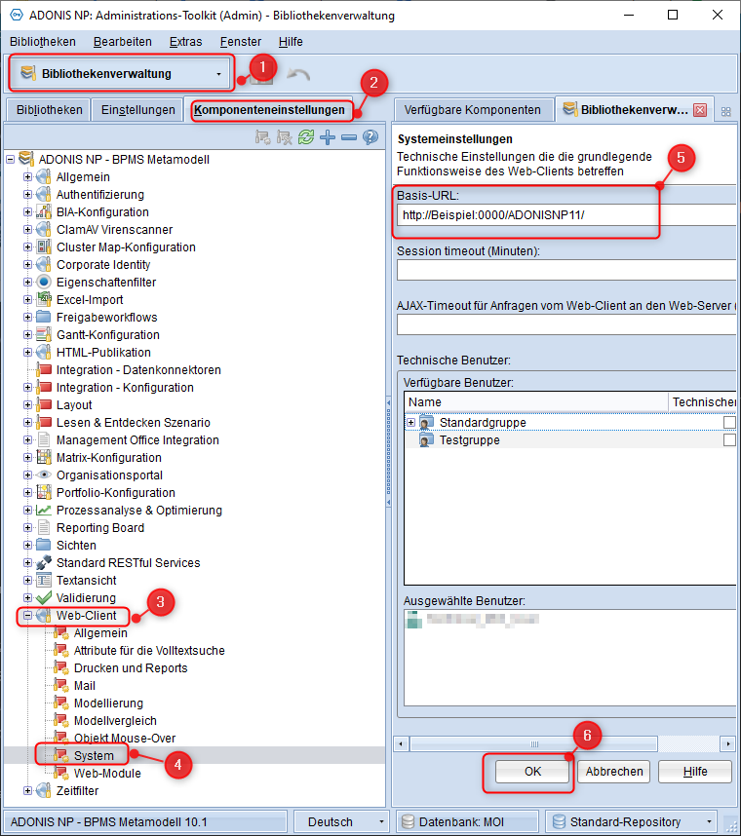
Task: Click the BIA-Konfiguration chart icon
Action: click(44, 212)
